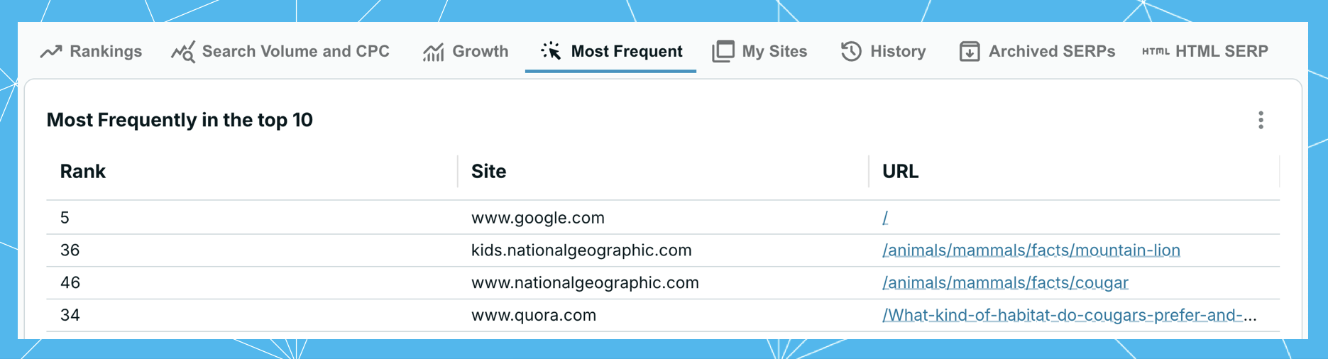Image resolution: width=1328 pixels, height=359 pixels.
Task: Open the cougar facts URL link
Action: point(1005,283)
